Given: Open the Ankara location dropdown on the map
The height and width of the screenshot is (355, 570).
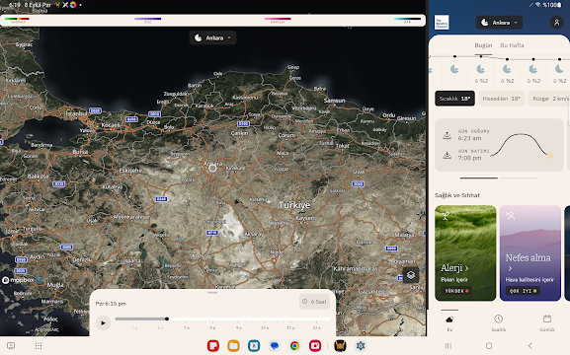Looking at the screenshot, I should [x=212, y=37].
